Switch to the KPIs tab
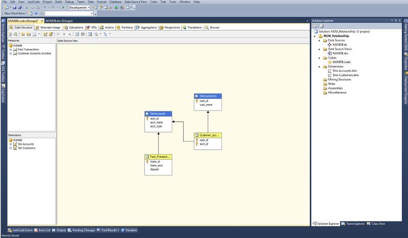The width and height of the screenshot is (408, 238). coord(92,27)
